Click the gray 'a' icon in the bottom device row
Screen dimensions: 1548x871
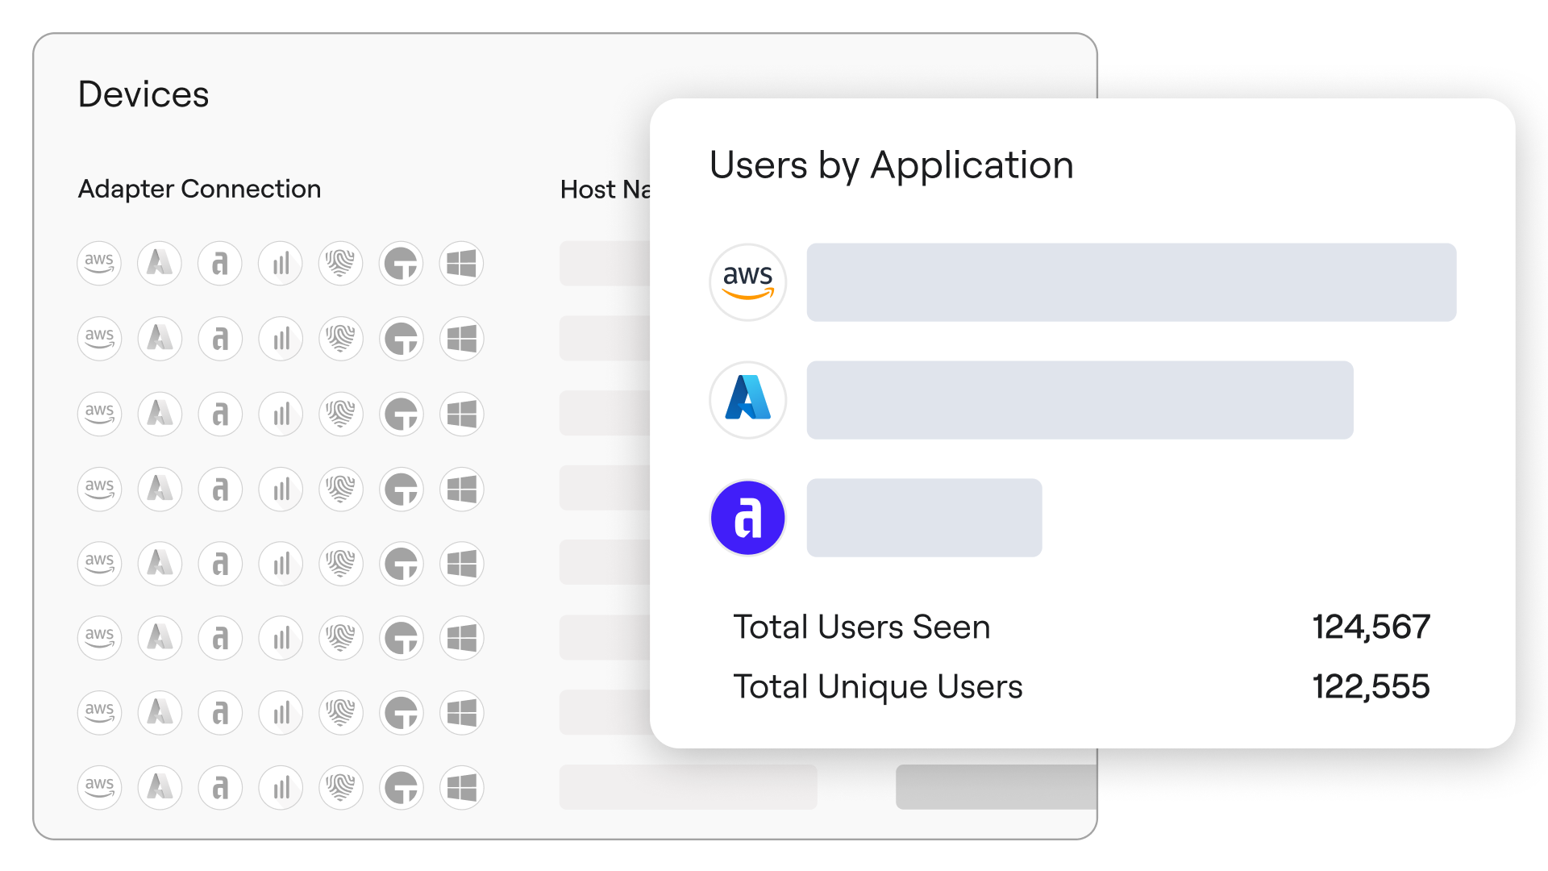coord(220,787)
